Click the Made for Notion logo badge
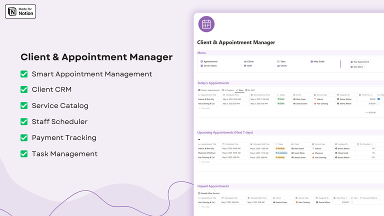This screenshot has height=216, width=384. tap(20, 11)
